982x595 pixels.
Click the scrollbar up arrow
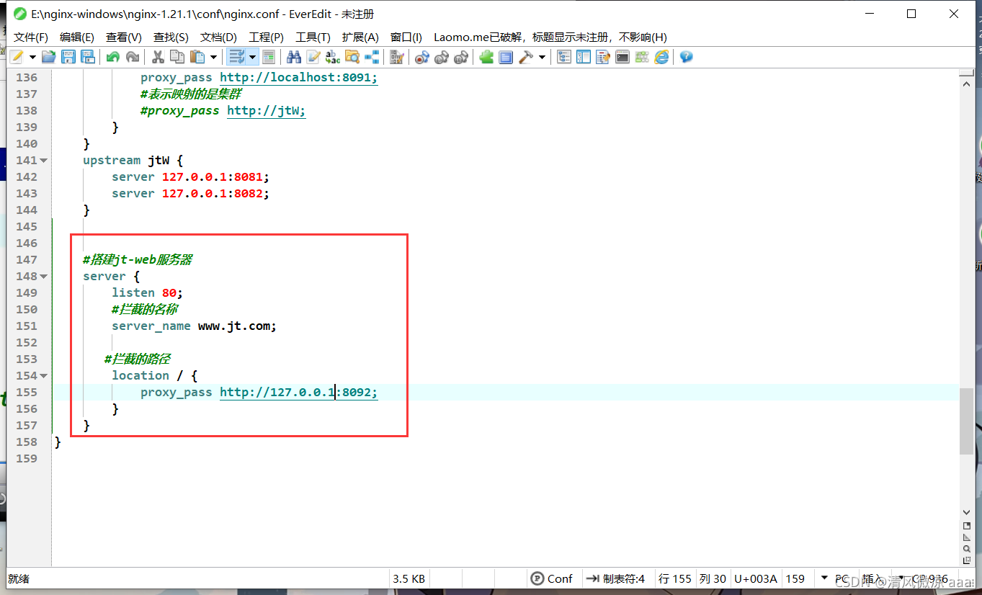(966, 84)
